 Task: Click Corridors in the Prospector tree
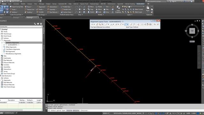pyautogui.click(x=6, y=65)
